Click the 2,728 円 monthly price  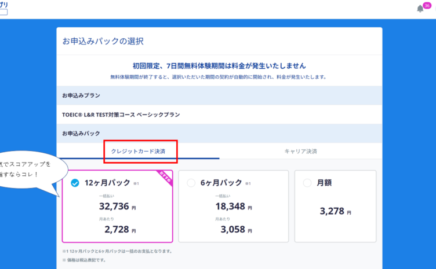click(120, 229)
